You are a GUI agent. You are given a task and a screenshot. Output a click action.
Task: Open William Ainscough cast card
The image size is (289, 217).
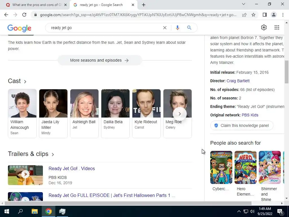pyautogui.click(x=22, y=114)
